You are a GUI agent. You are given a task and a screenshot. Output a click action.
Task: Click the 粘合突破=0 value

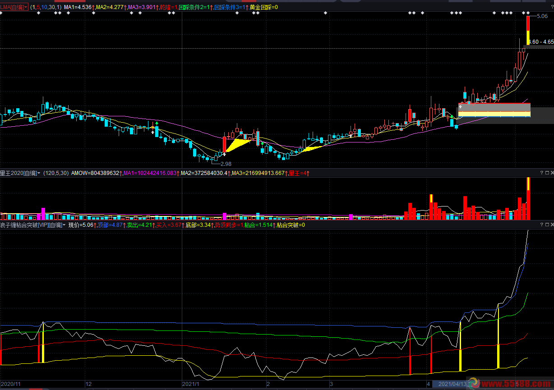pyautogui.click(x=291, y=225)
